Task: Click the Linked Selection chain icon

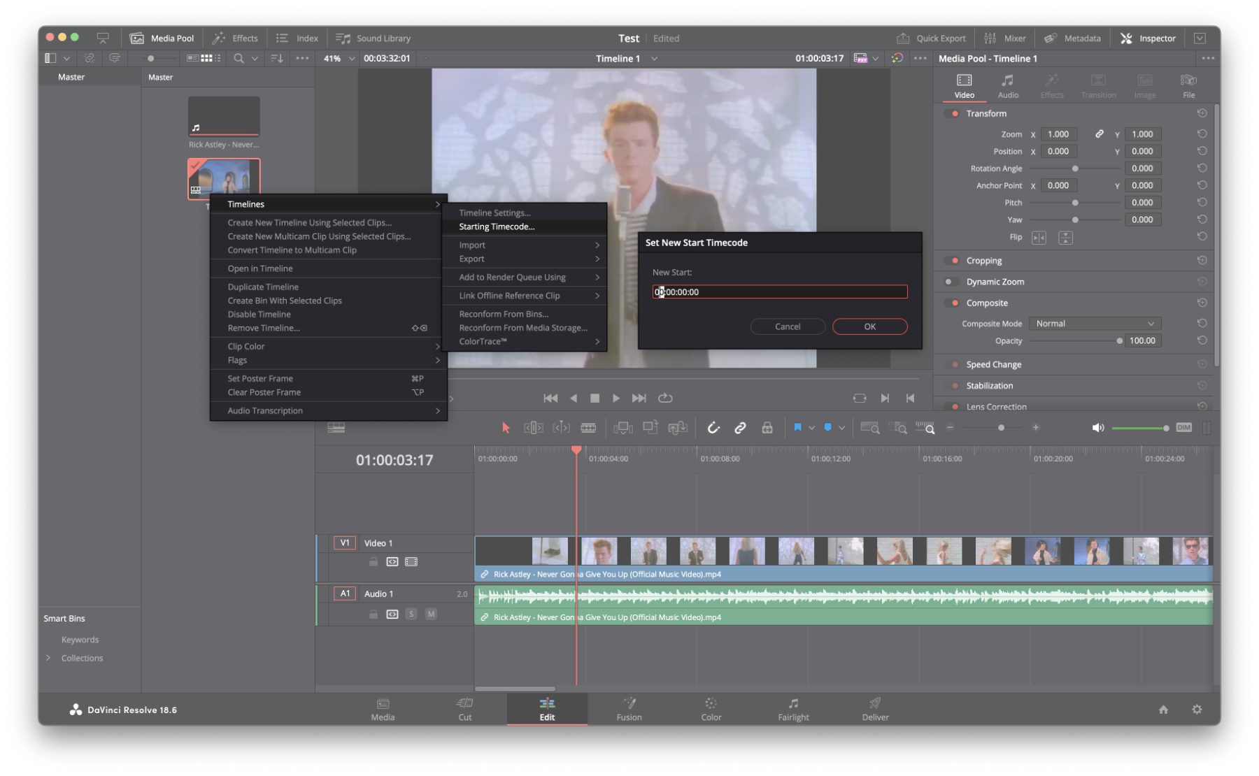Action: pyautogui.click(x=740, y=428)
